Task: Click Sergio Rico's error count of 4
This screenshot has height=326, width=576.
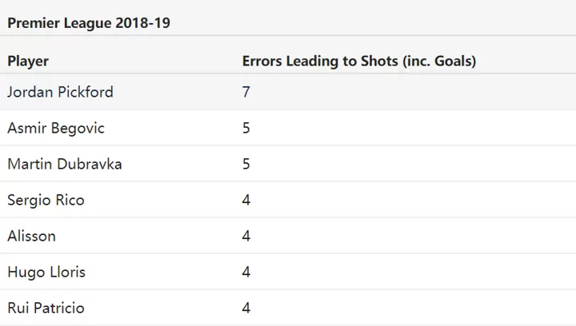Action: pos(246,200)
